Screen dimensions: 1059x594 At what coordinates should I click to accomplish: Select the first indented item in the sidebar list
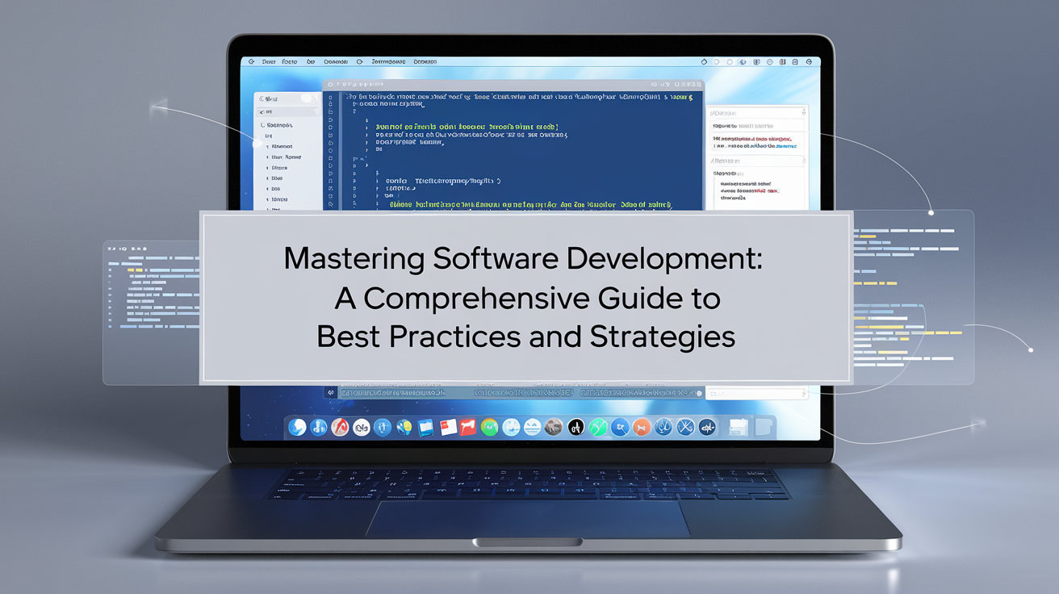pos(283,146)
